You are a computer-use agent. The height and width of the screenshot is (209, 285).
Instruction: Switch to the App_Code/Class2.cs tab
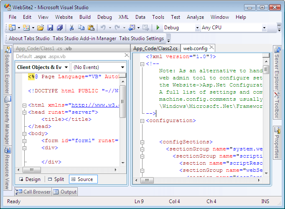(x=155, y=48)
